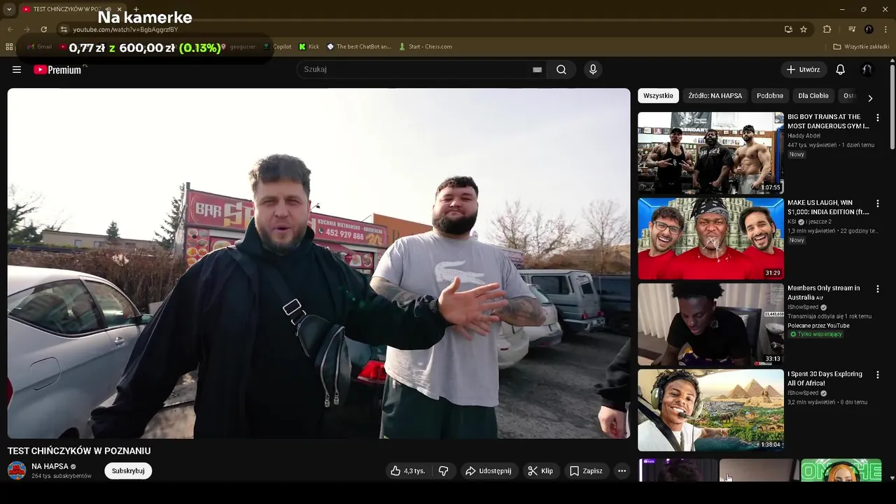The height and width of the screenshot is (504, 896).
Task: Go back with Chrome's back arrow
Action: [x=10, y=29]
